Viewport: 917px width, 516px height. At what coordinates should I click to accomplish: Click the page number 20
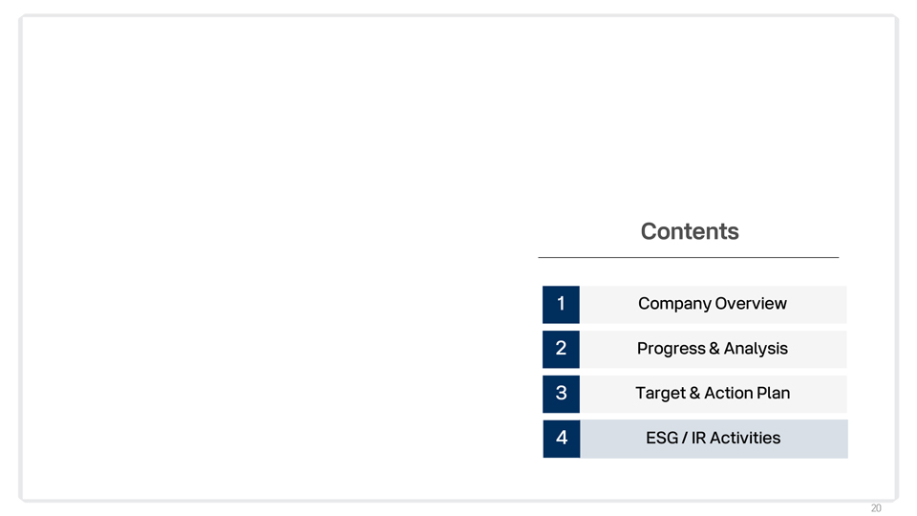[876, 508]
